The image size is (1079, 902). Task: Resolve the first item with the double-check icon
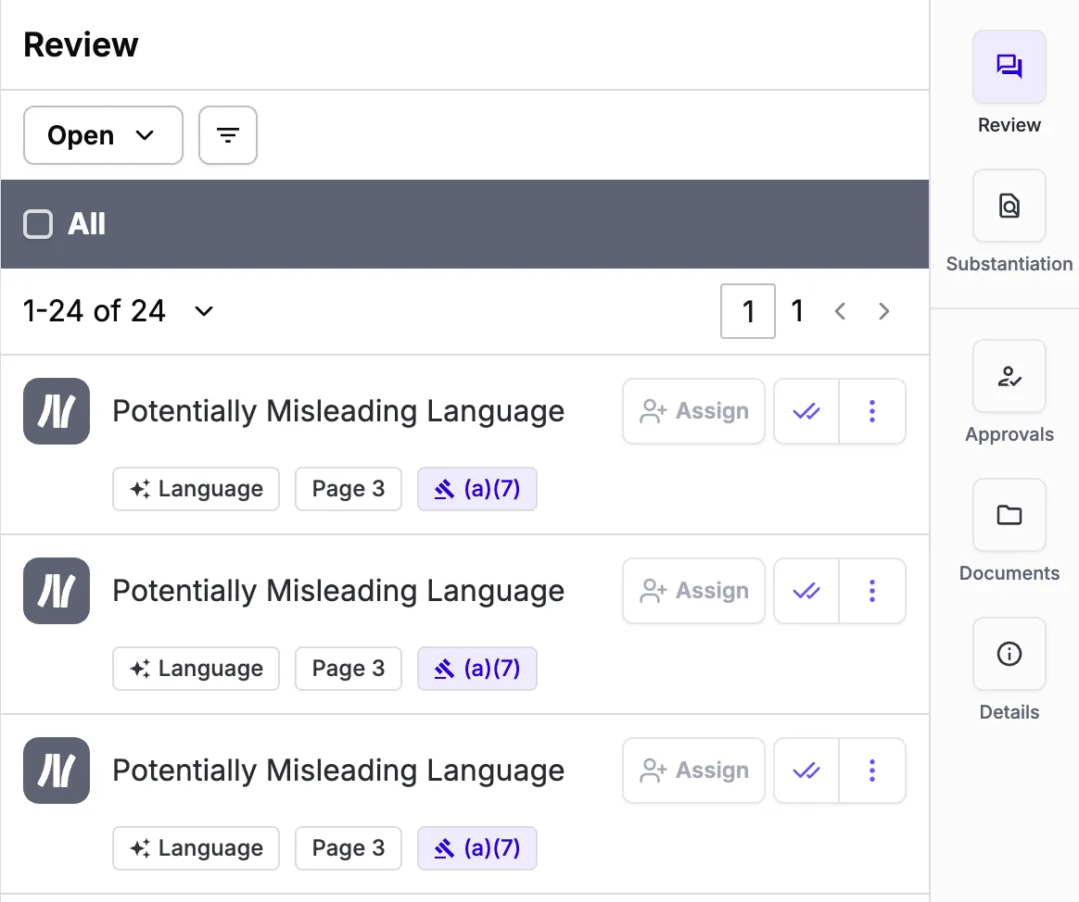pos(806,411)
